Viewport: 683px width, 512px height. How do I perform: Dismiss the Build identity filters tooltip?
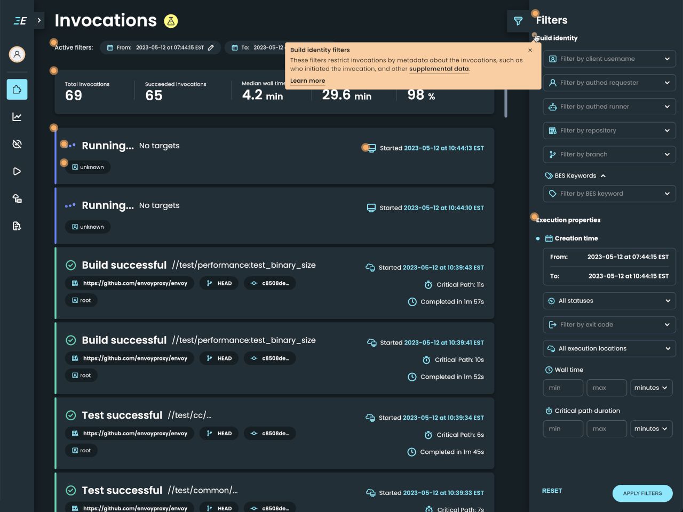(x=530, y=50)
